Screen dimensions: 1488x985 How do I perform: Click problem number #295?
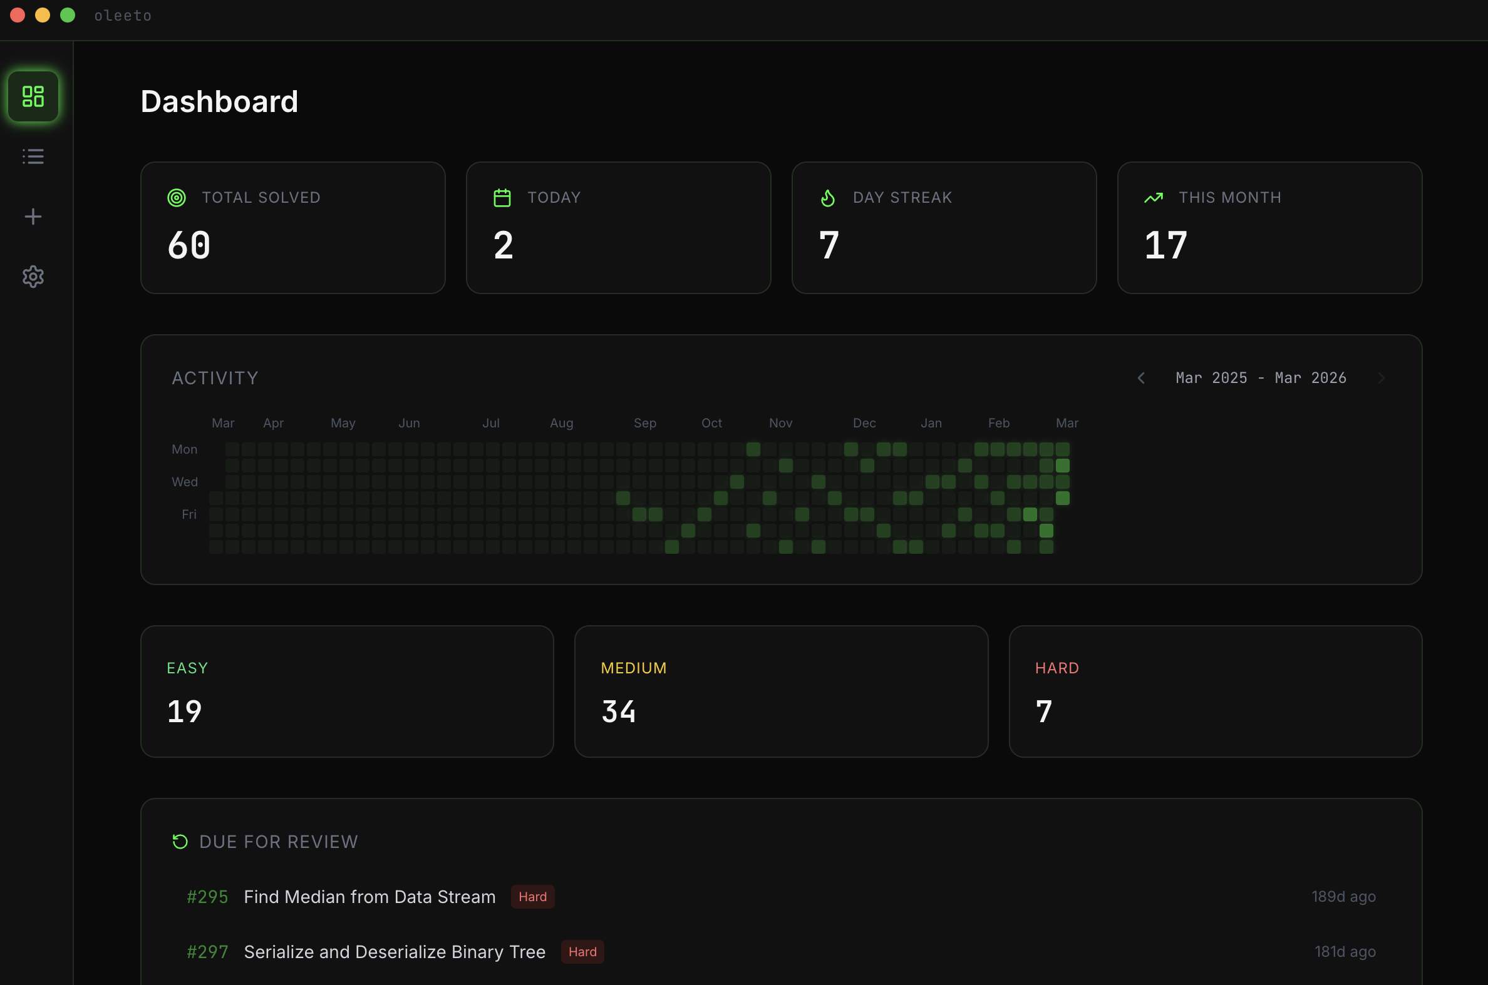pos(207,896)
